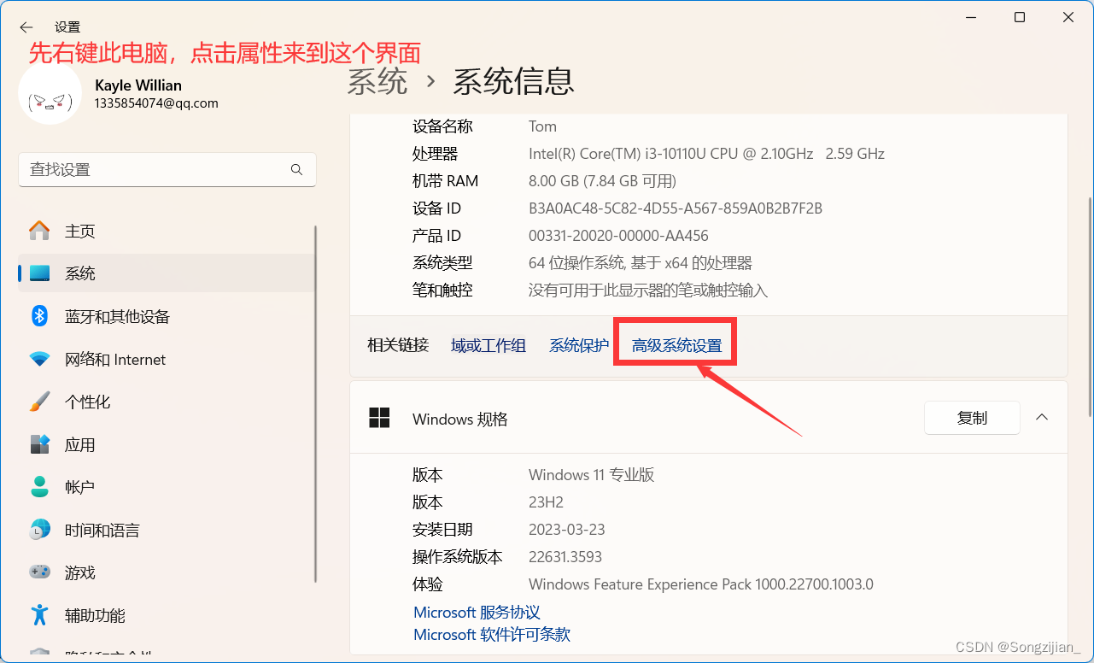Click the sidebar navigation scrollbar

pos(316,403)
